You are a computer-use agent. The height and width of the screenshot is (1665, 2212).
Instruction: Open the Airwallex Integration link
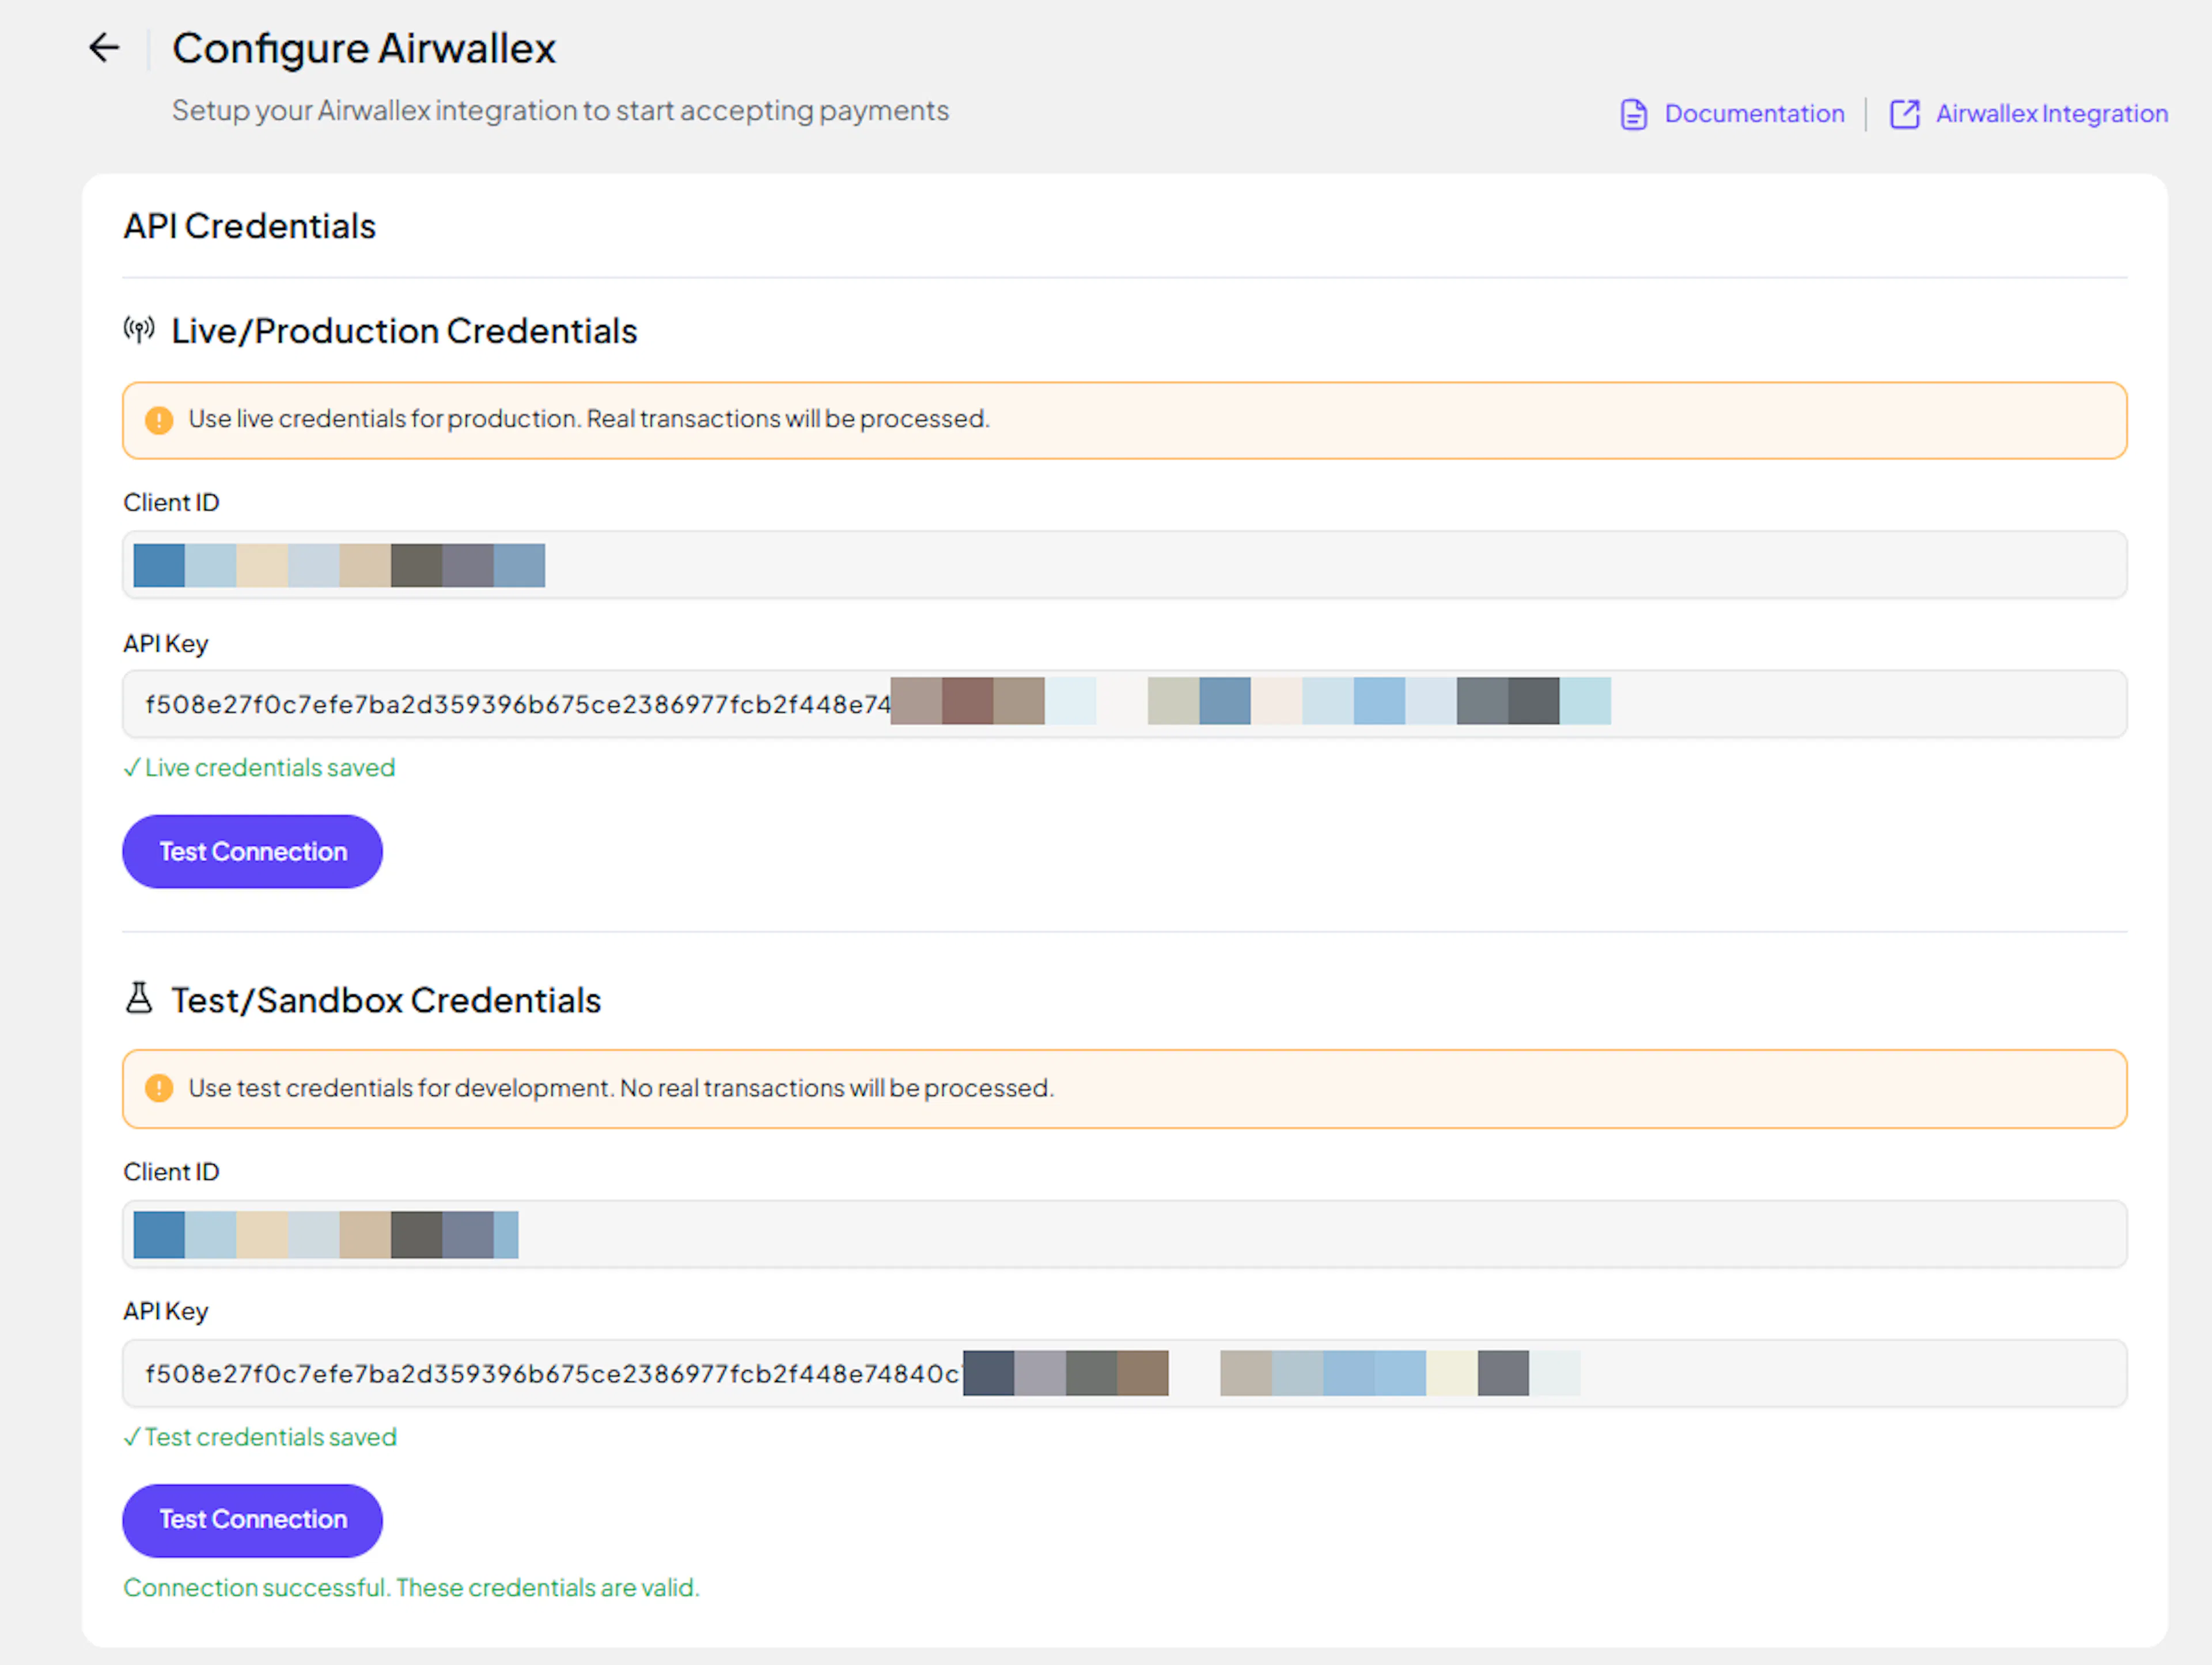click(2051, 114)
